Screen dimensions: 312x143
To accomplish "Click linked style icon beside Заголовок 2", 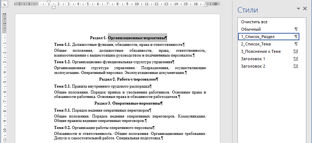I will [x=296, y=66].
